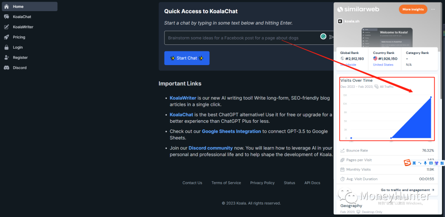The image size is (445, 217).
Task: Open the KoalaWriter link in Important Links
Action: (x=183, y=98)
